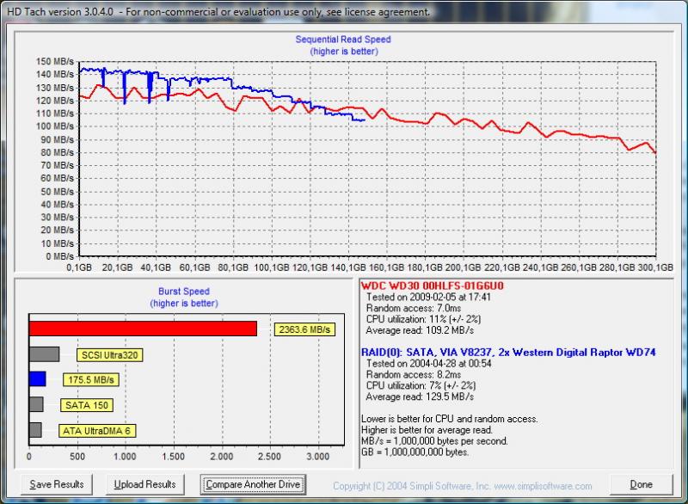Click 'Tested on 2009-02-05 at 17:41' text
The width and height of the screenshot is (688, 504).
pyautogui.click(x=428, y=297)
